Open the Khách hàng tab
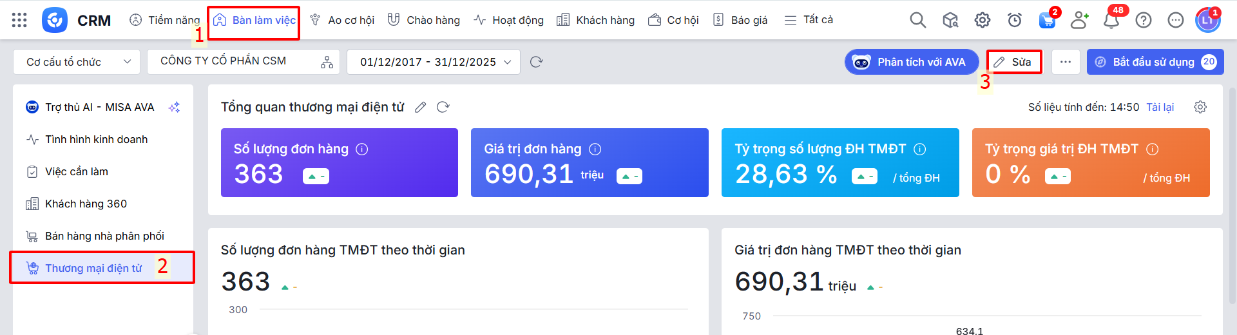The image size is (1237, 335). click(595, 20)
